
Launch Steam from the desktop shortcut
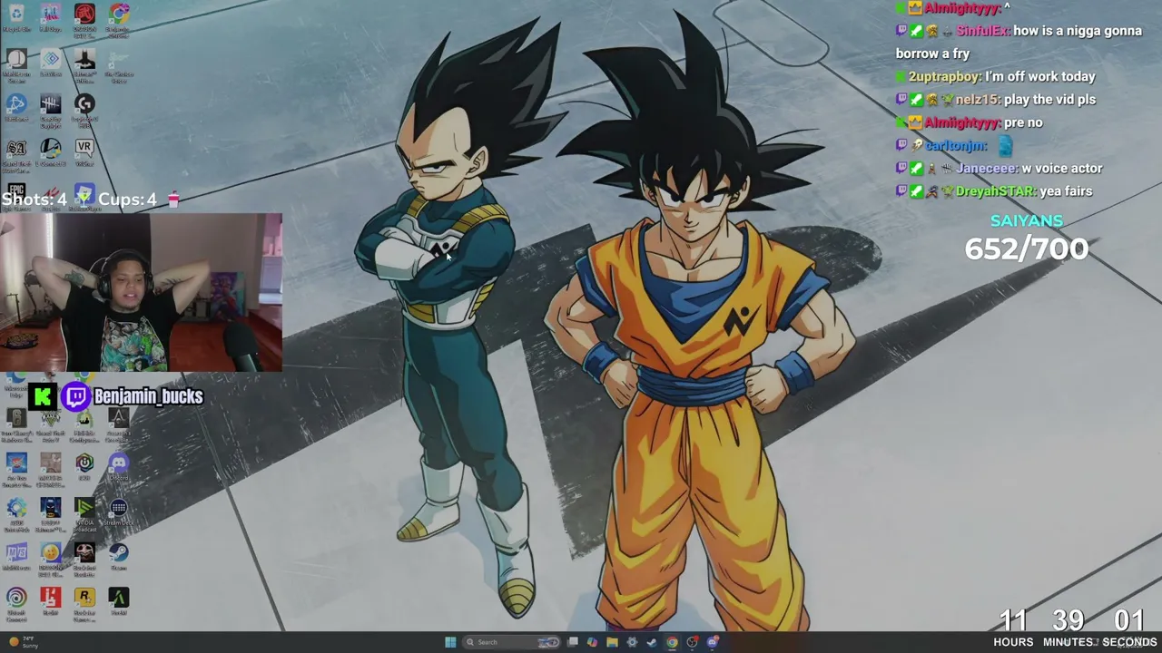click(118, 556)
